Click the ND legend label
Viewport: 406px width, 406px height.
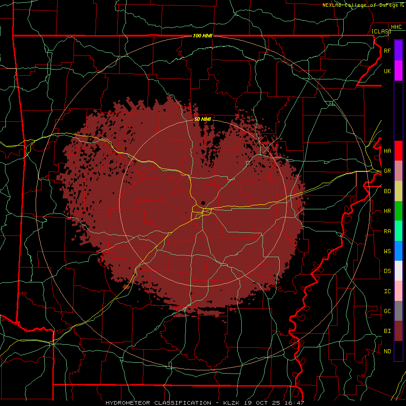click(387, 351)
